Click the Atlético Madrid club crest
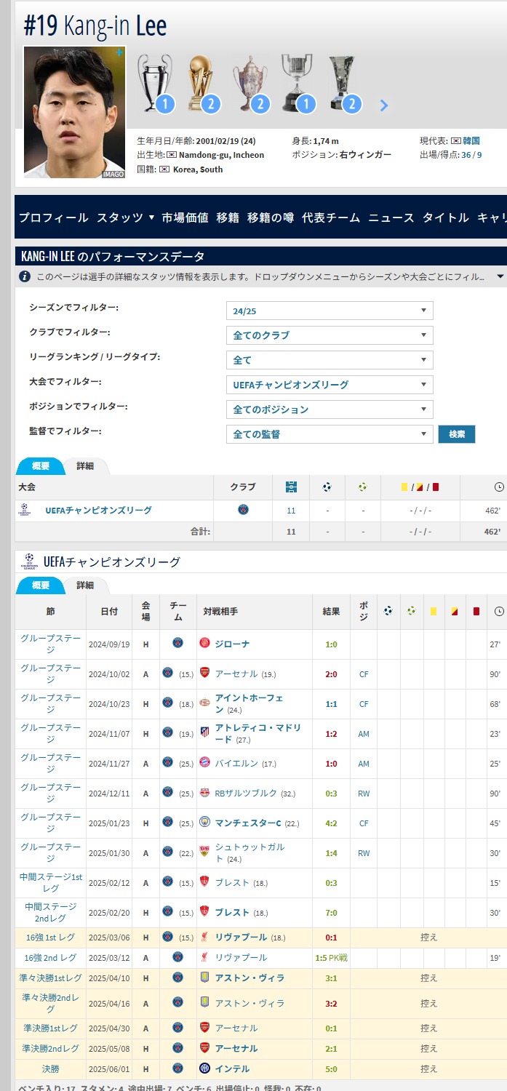The width and height of the screenshot is (507, 1091). [x=205, y=732]
